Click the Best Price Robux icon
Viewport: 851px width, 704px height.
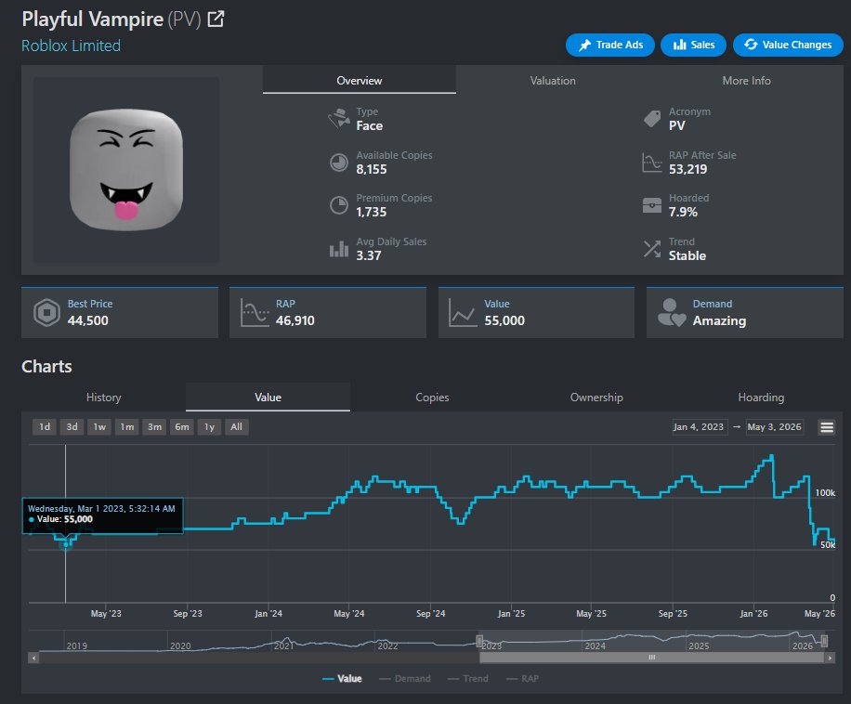pyautogui.click(x=47, y=312)
